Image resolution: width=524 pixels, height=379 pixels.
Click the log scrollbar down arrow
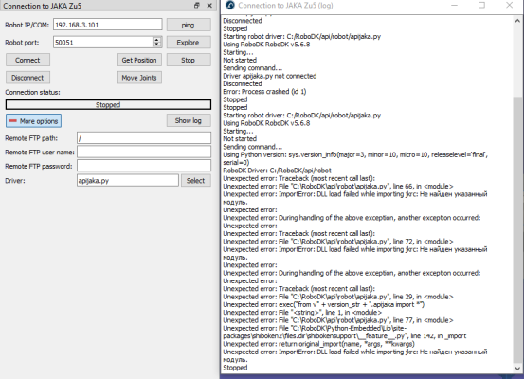pos(517,369)
